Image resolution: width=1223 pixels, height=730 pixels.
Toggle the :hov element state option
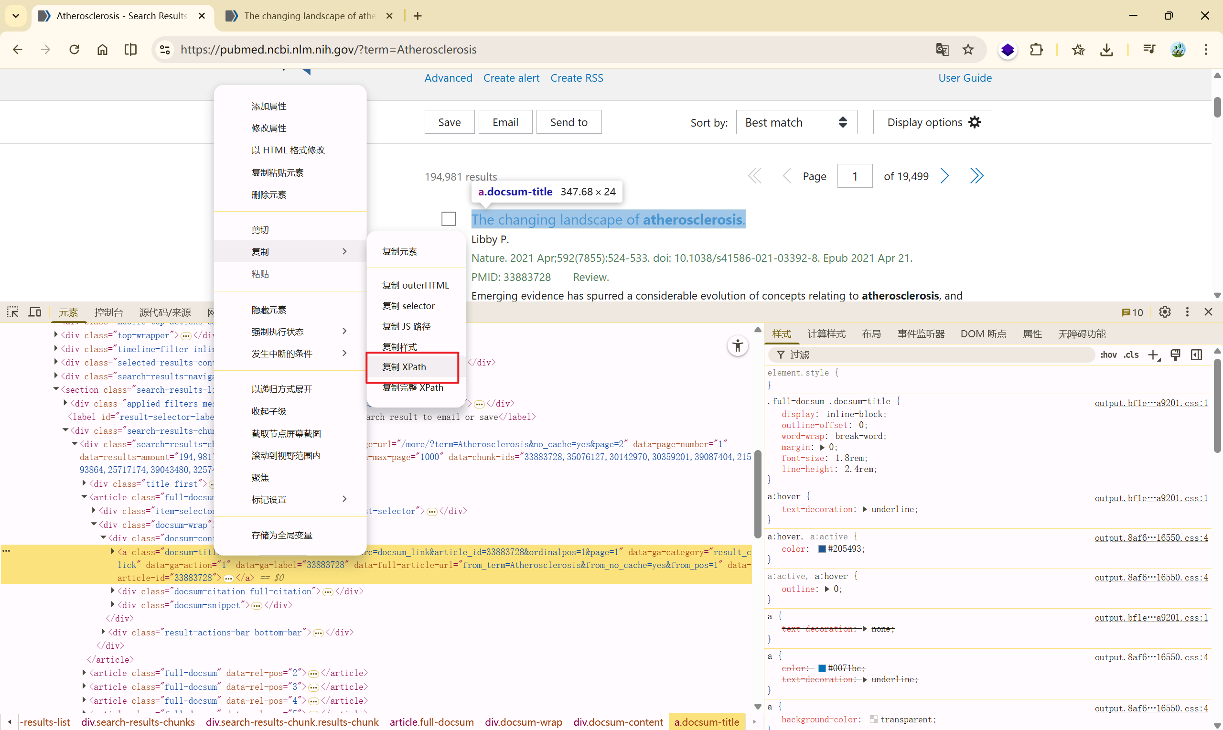[1108, 354]
